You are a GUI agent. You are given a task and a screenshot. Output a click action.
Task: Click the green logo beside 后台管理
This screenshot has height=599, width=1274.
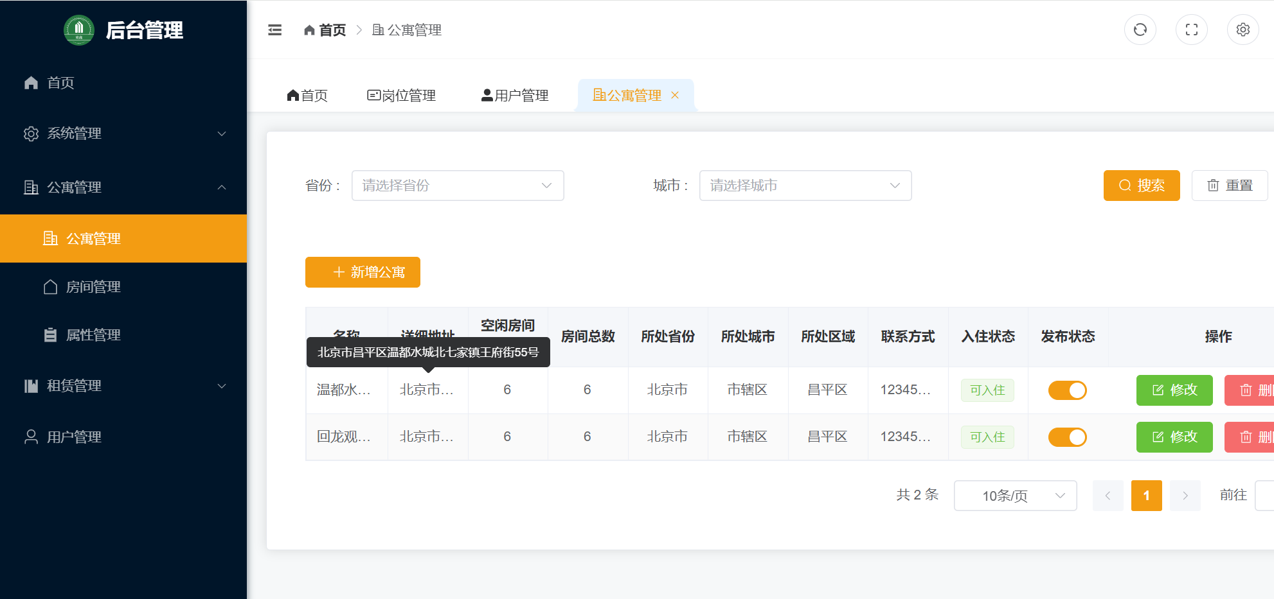pos(79,30)
